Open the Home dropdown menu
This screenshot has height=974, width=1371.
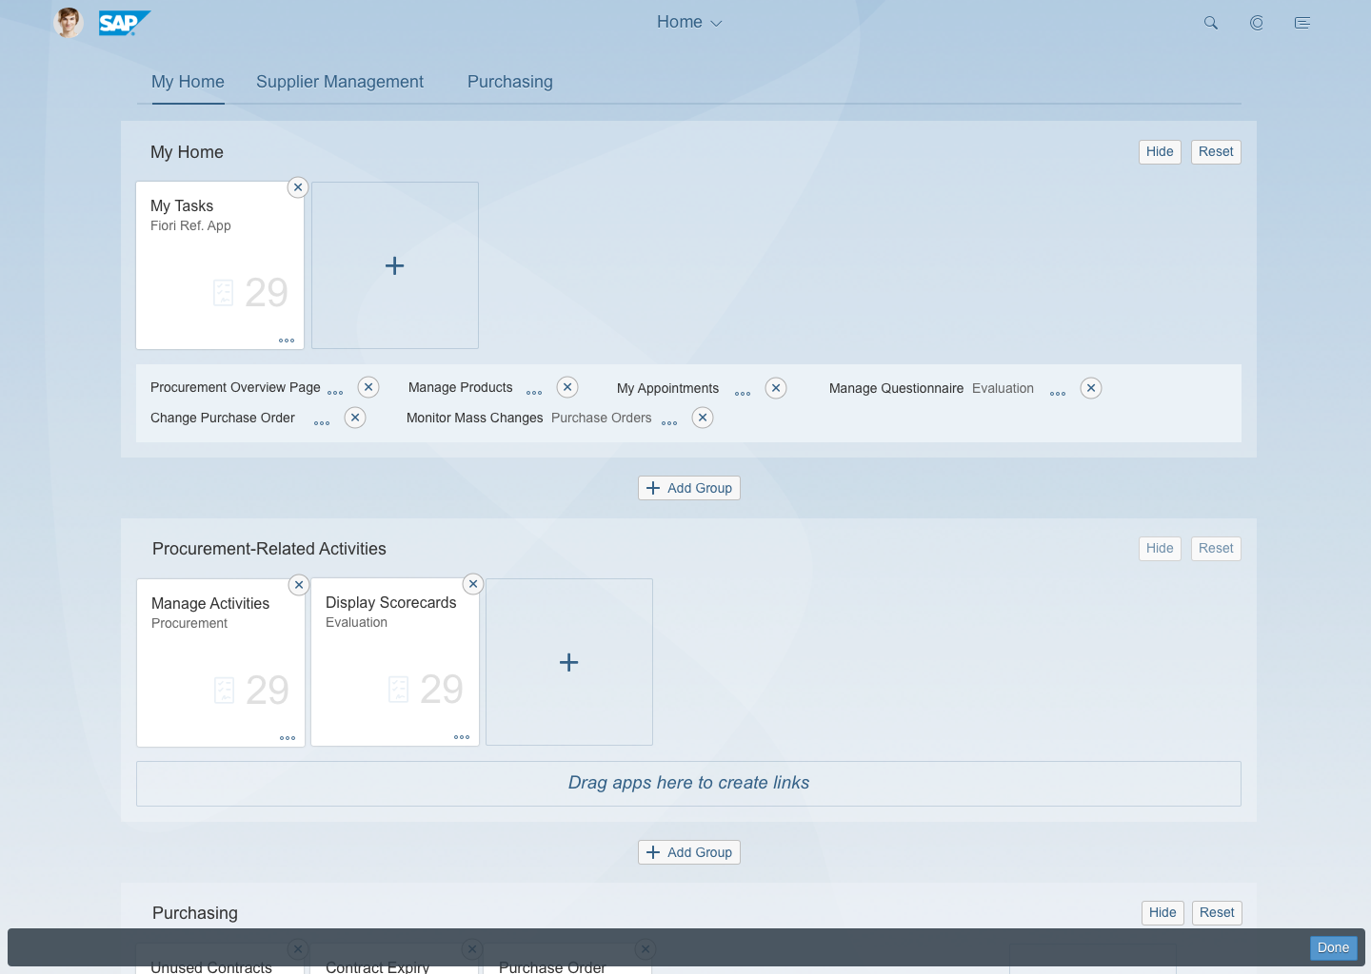[x=689, y=21]
